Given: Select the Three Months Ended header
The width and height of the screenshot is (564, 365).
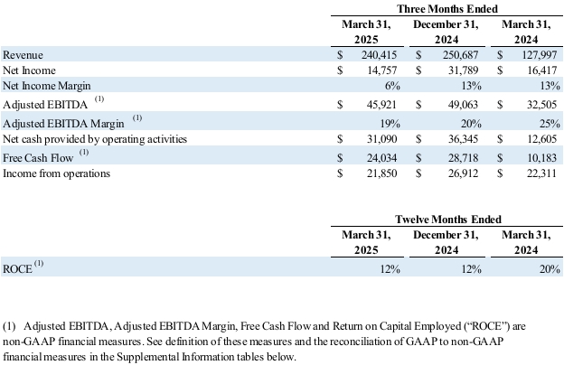Looking at the screenshot, I should (448, 8).
